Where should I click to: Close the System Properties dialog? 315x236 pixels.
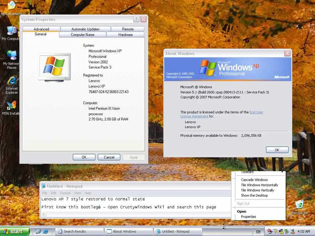pyautogui.click(x=143, y=19)
